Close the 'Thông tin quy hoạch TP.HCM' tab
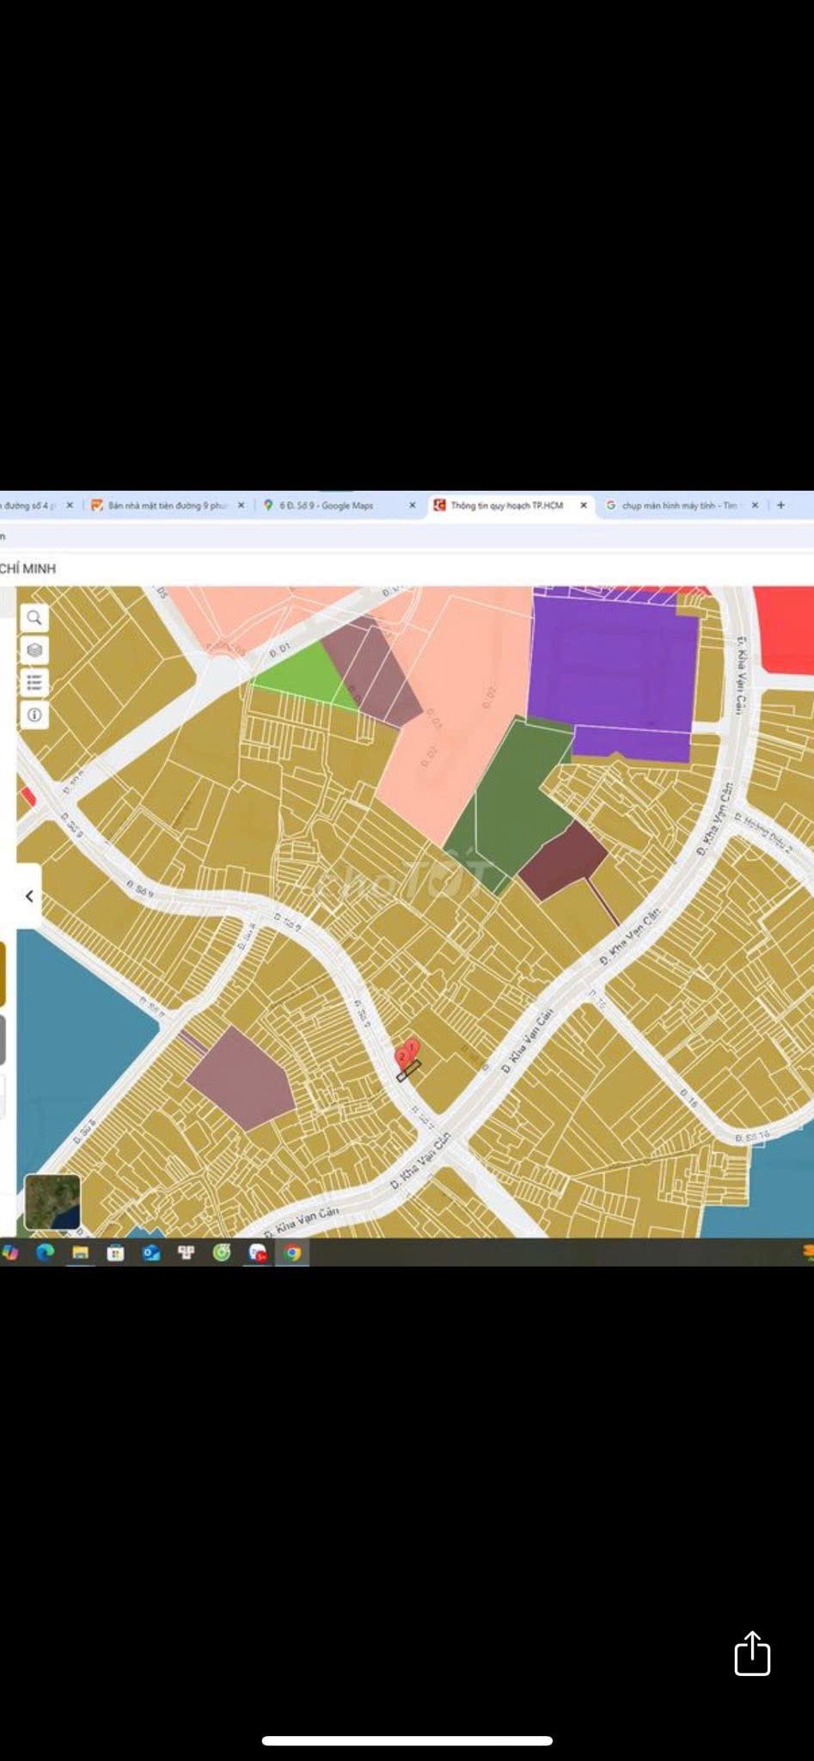This screenshot has width=814, height=1761. coord(584,506)
